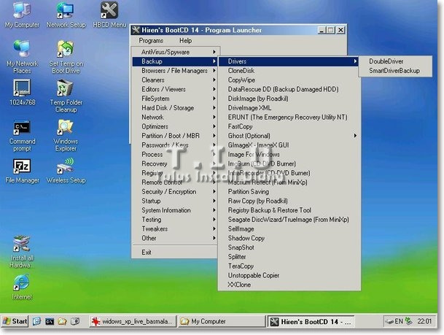Expand the Editors / Viewers submenu
Image resolution: width=444 pixels, height=335 pixels.
[x=175, y=89]
